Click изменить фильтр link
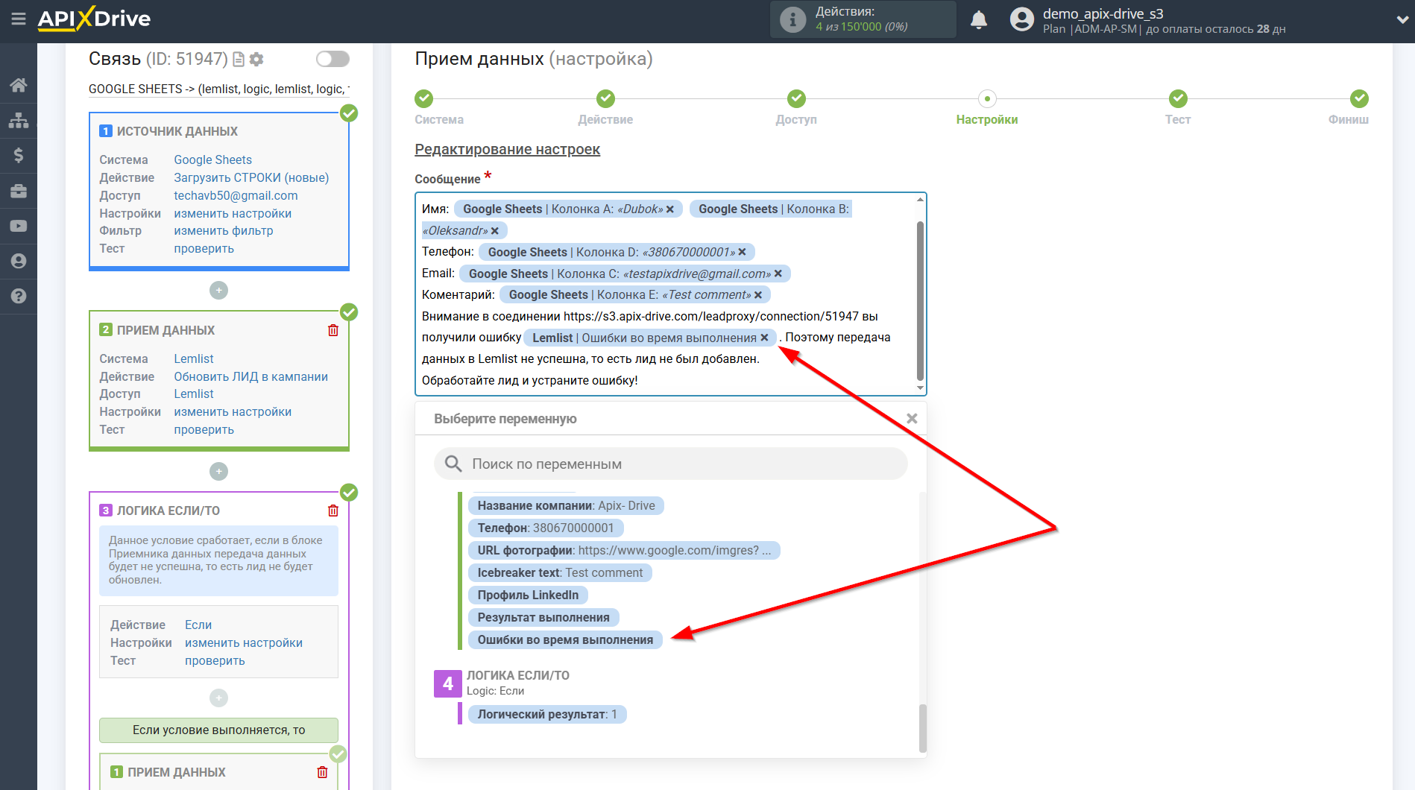Image resolution: width=1415 pixels, height=790 pixels. click(224, 230)
